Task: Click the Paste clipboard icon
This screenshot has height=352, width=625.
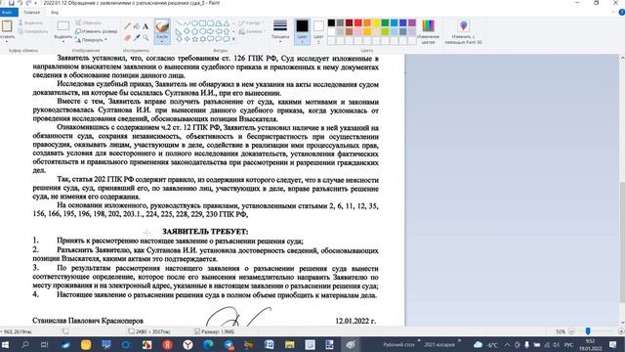Action: click(x=7, y=26)
